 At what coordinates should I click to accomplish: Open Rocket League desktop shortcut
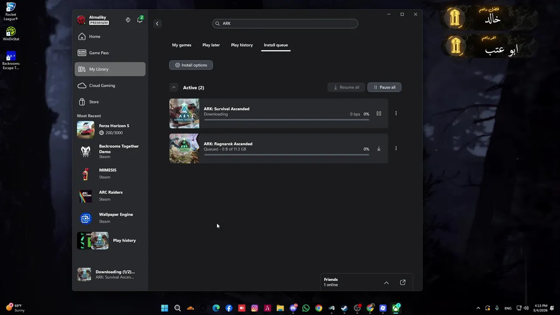[x=11, y=12]
